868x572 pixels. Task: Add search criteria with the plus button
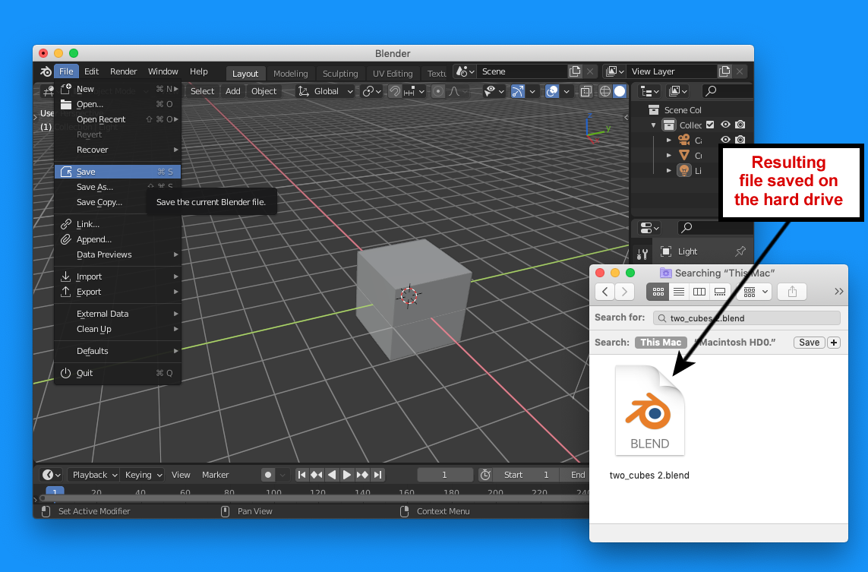click(x=834, y=342)
